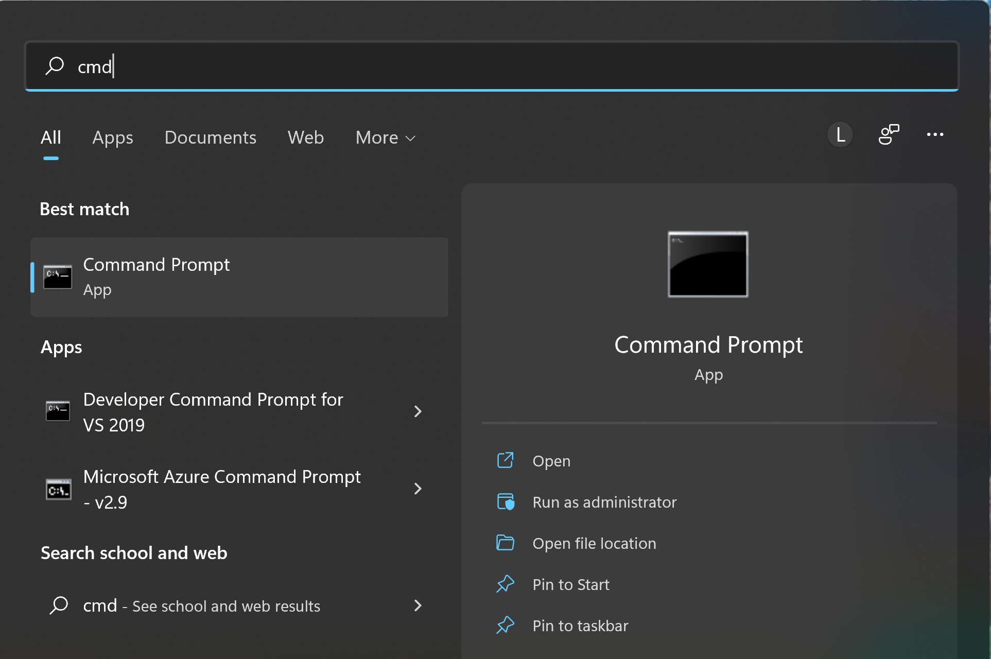Switch to the Apps tab
The image size is (991, 659).
click(113, 138)
